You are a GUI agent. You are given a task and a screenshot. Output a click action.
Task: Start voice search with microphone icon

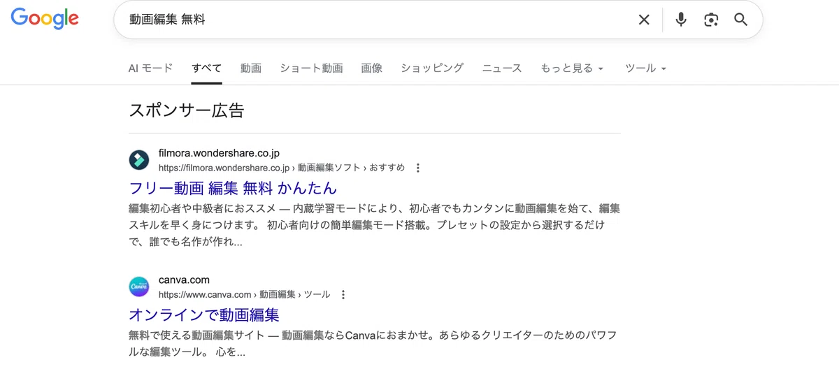681,20
